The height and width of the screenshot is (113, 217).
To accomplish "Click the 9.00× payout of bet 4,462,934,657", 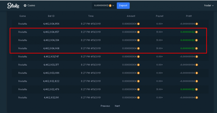I will click(159, 32).
